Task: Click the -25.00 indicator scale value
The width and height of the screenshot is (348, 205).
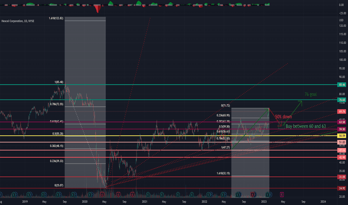Action: click(342, 13)
